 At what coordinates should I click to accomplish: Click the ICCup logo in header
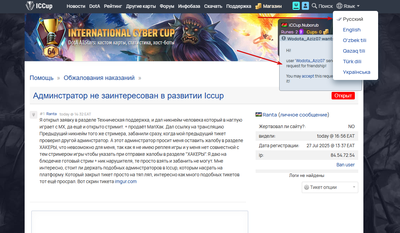coord(39,5)
